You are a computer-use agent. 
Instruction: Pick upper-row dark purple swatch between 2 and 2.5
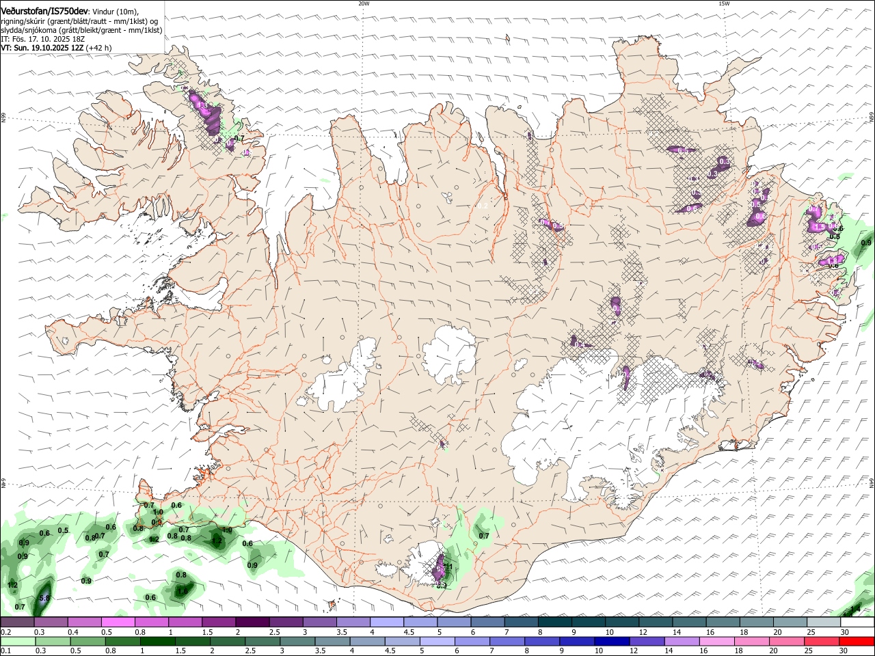pyautogui.click(x=252, y=622)
